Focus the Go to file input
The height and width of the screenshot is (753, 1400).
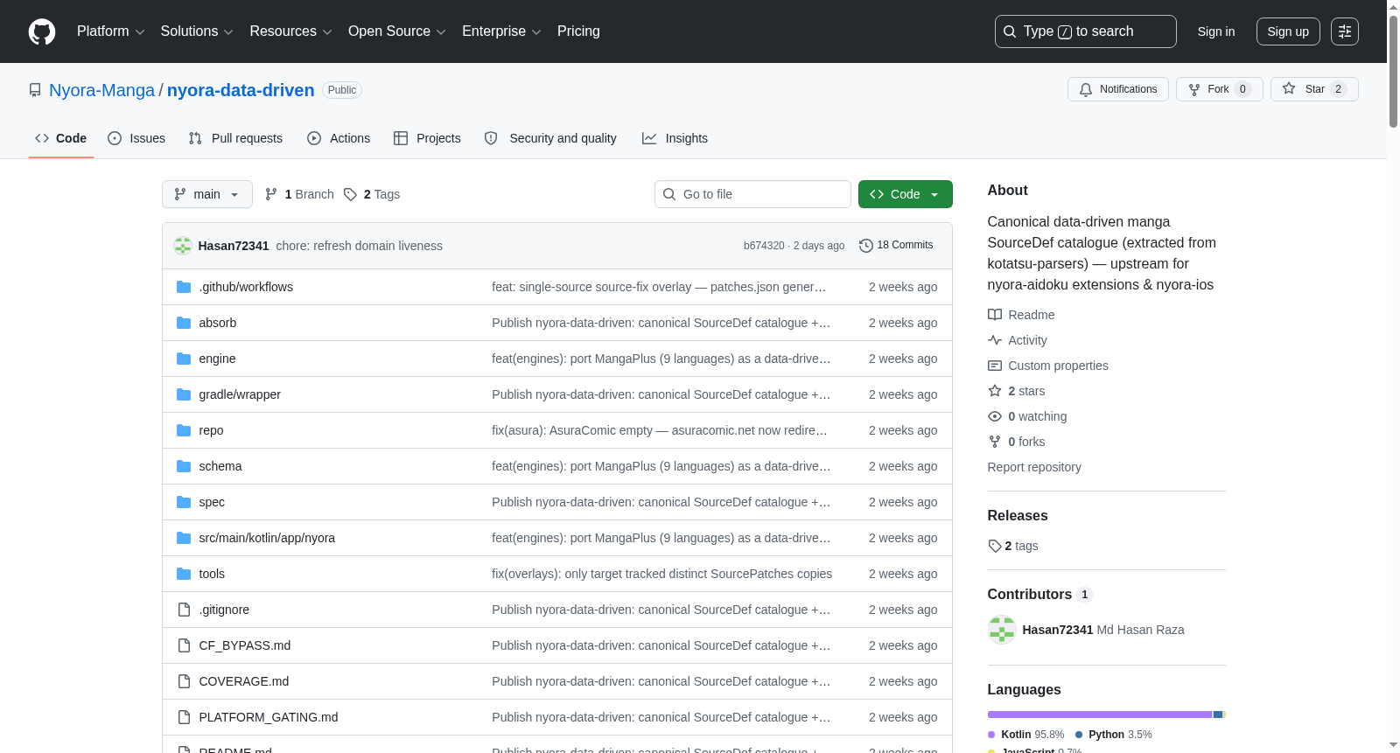(x=752, y=194)
